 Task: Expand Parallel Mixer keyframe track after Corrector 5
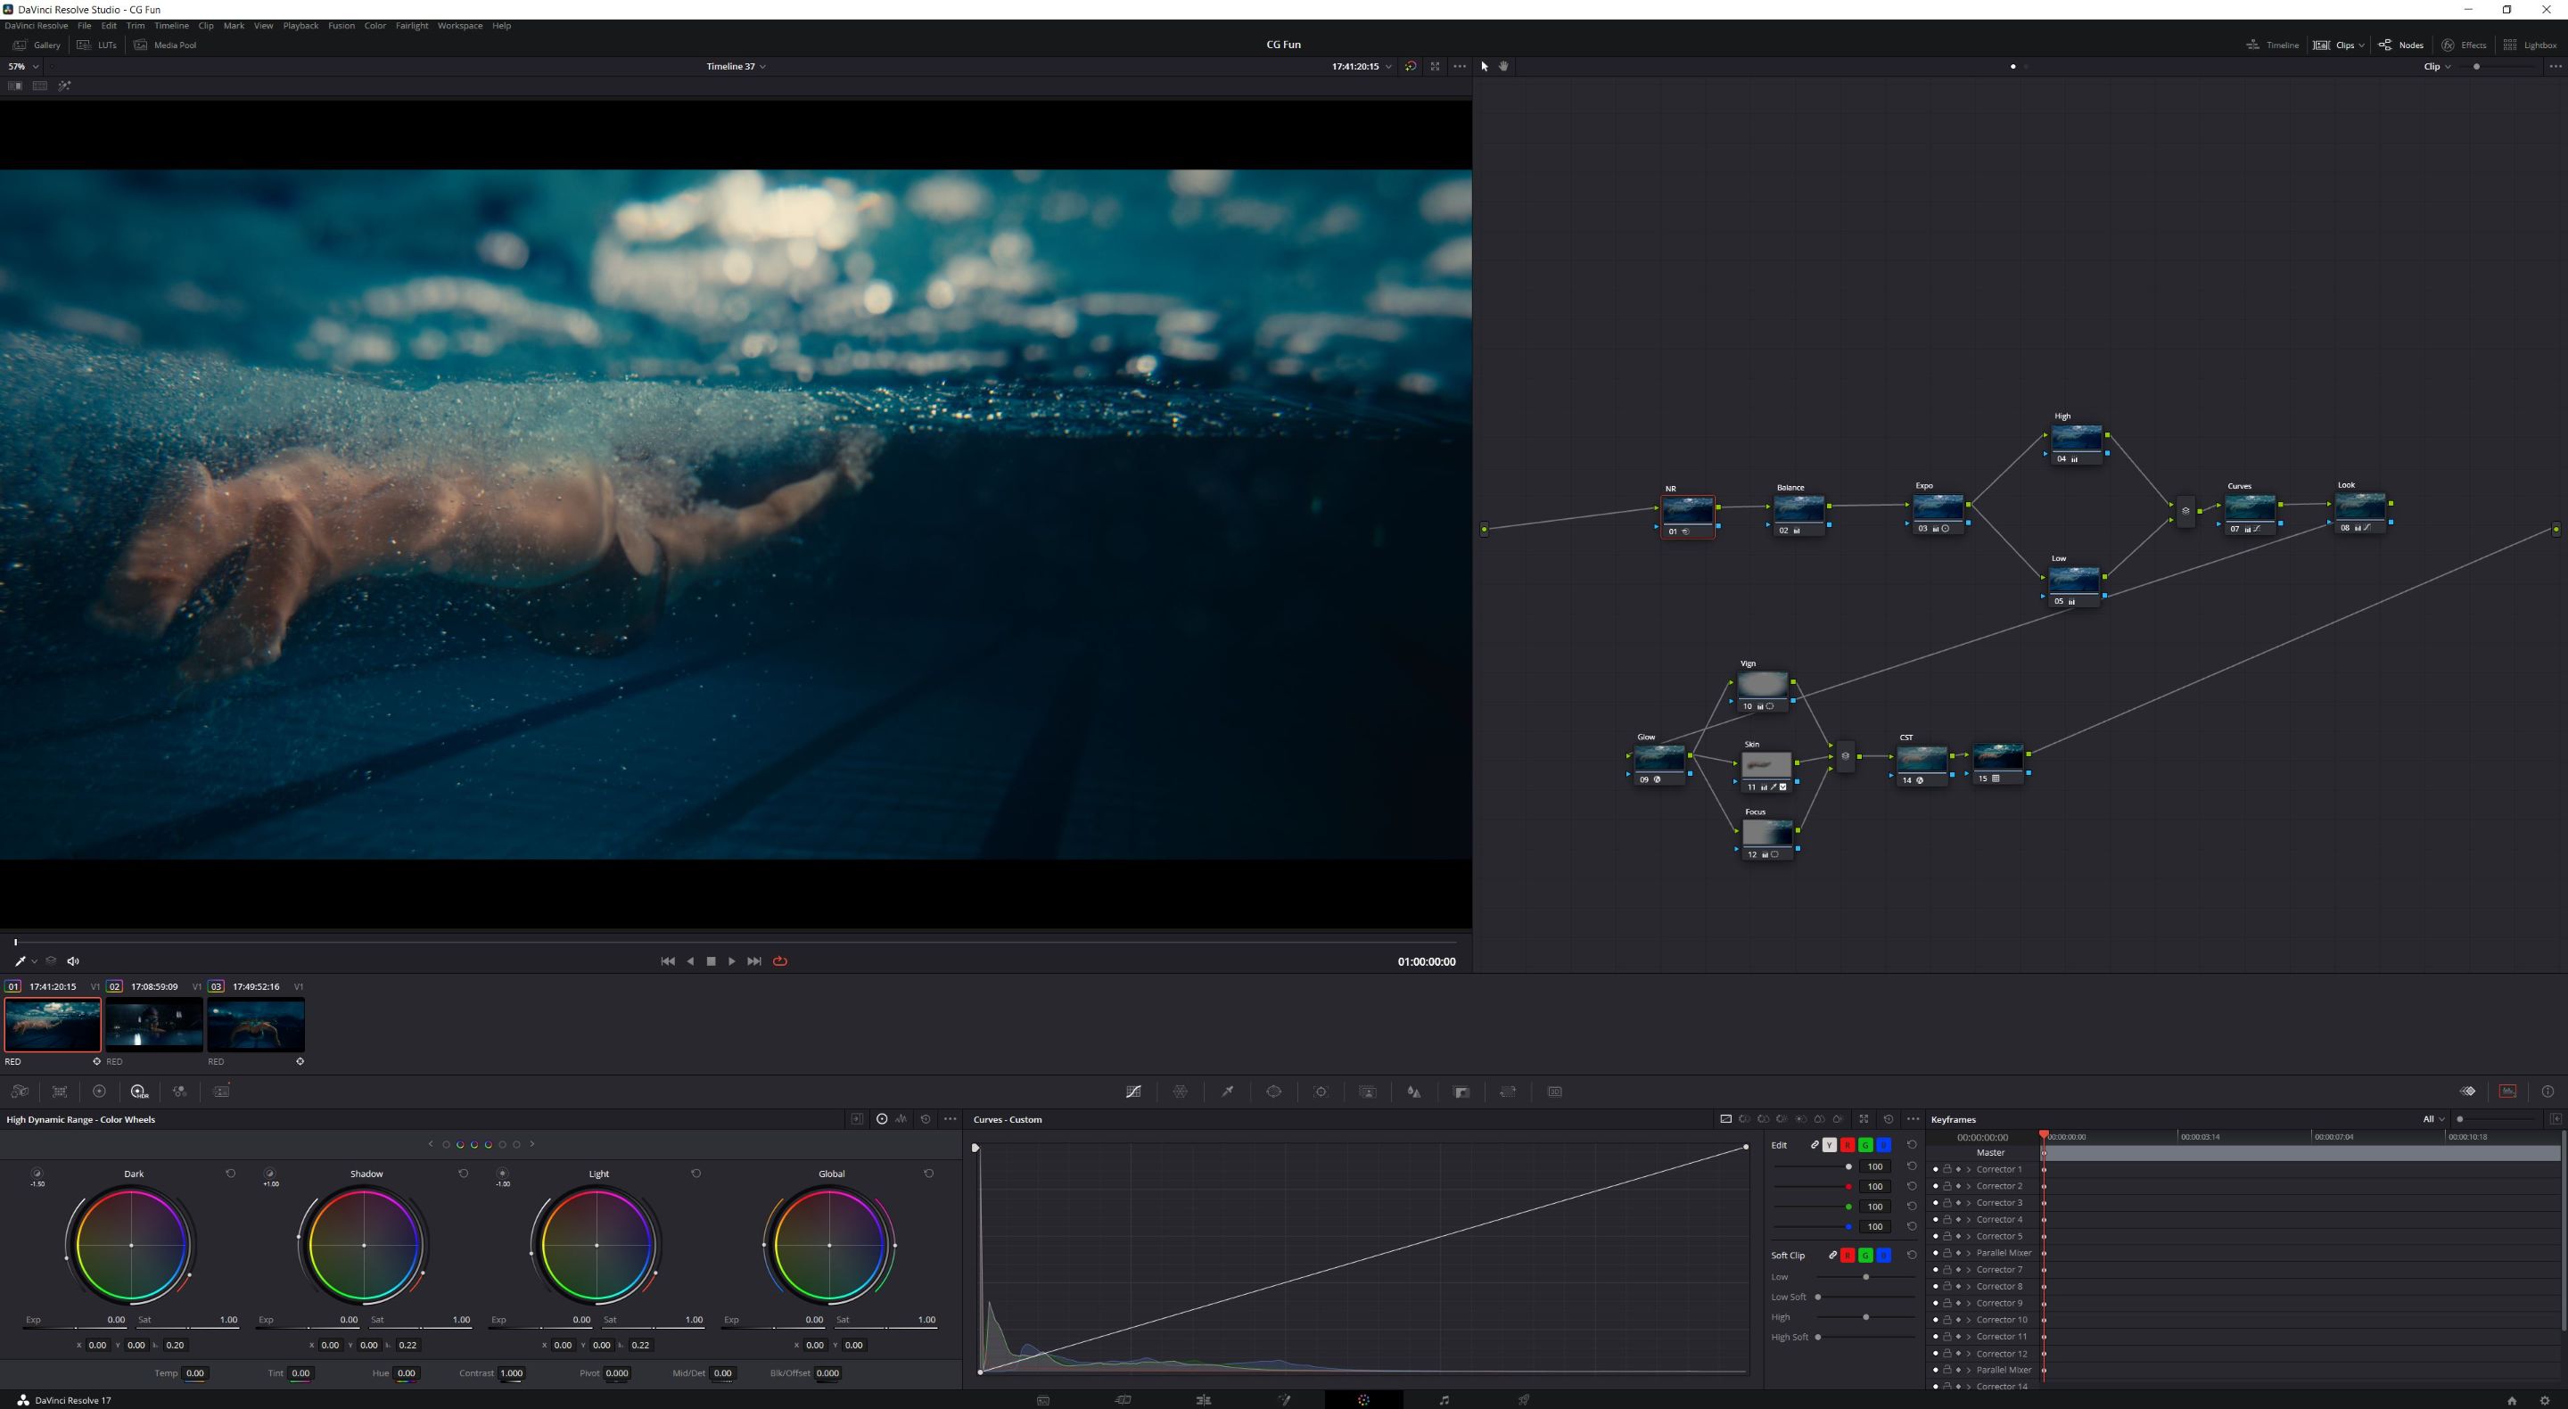(1968, 1254)
